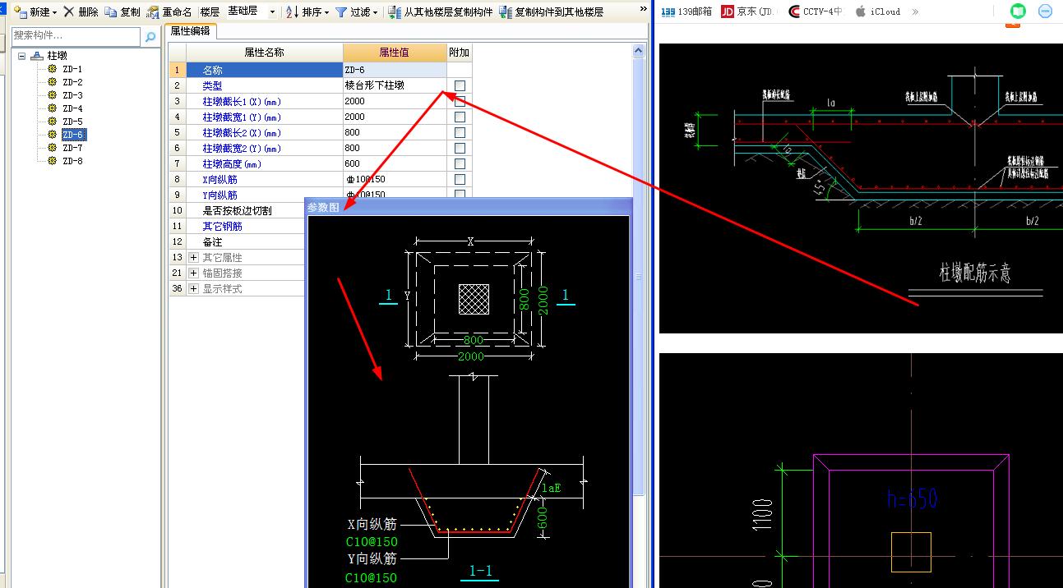Select ZD-5 in component tree

[x=72, y=122]
